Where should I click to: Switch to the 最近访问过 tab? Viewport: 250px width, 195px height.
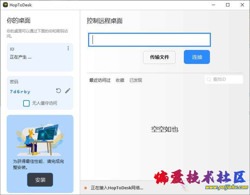(x=100, y=80)
